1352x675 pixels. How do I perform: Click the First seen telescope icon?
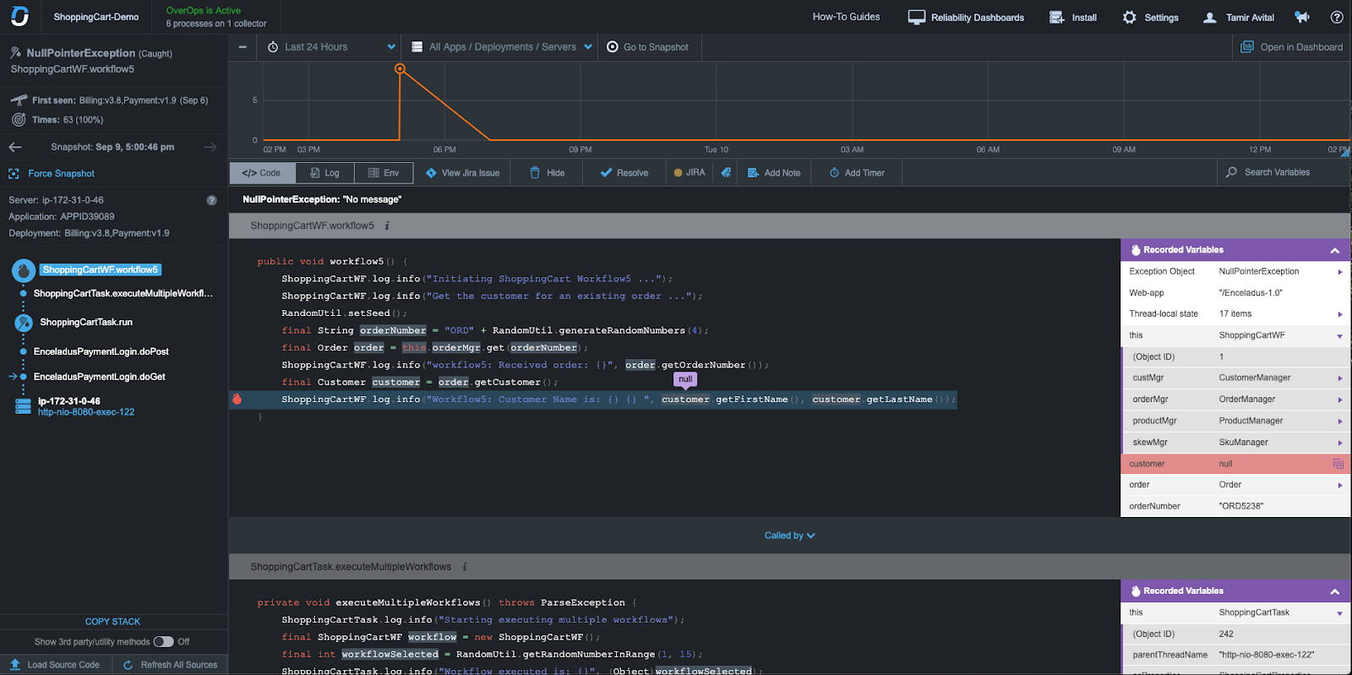click(x=19, y=100)
